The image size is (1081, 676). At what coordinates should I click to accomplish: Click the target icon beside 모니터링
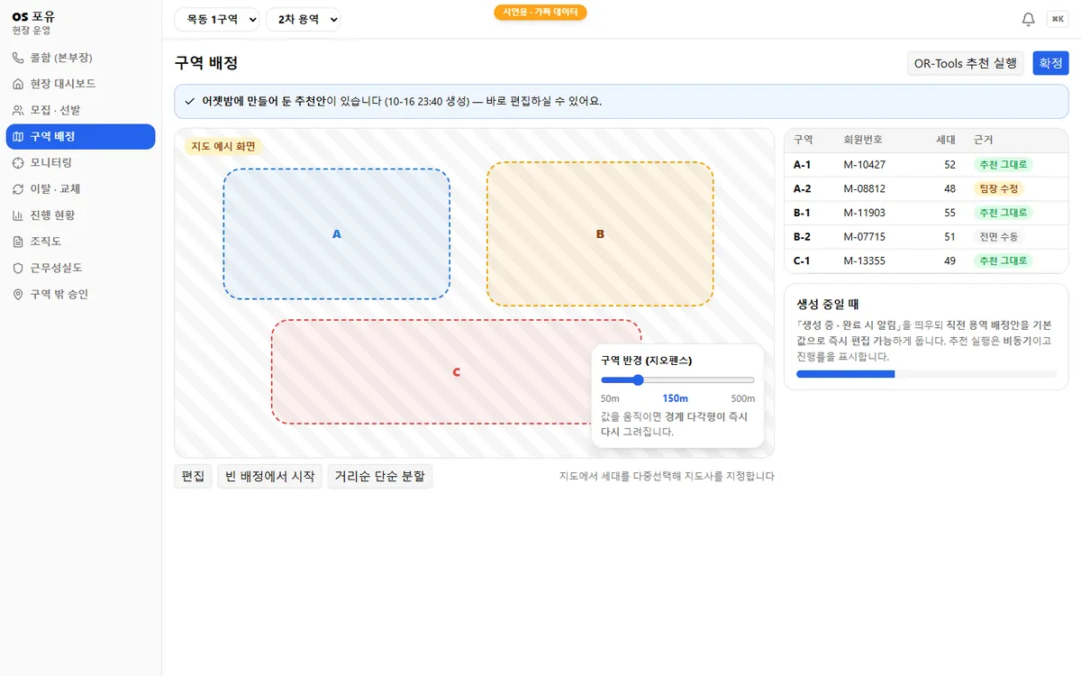[18, 163]
